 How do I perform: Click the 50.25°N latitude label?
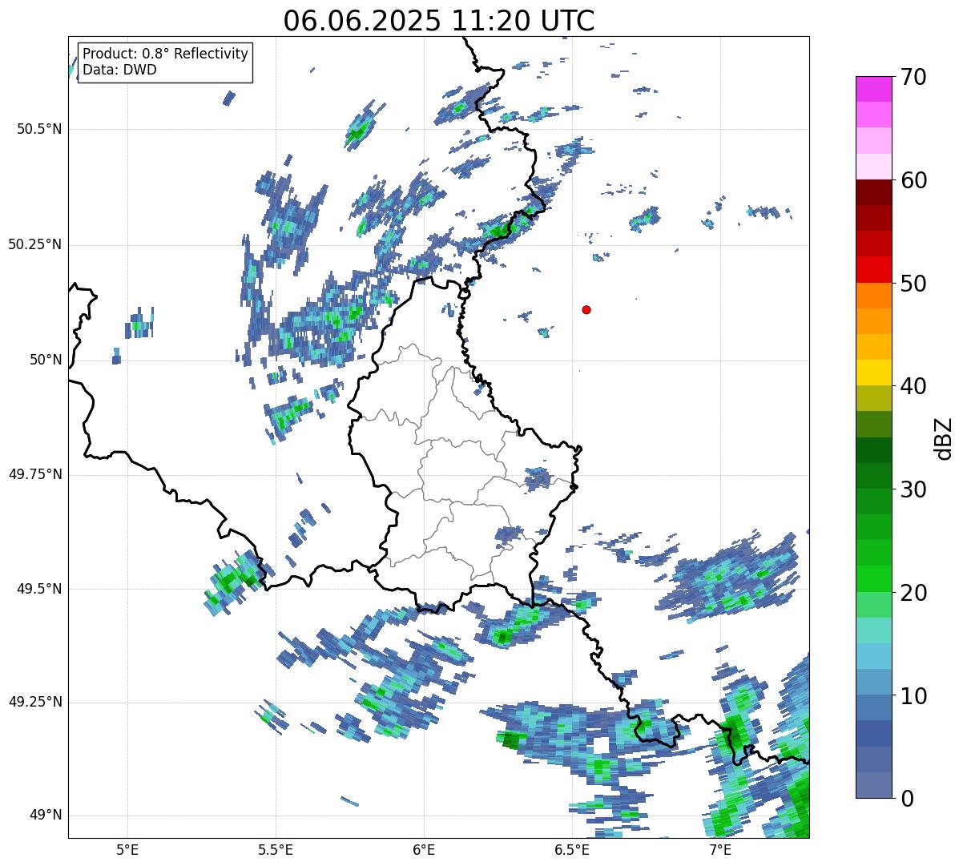coord(35,244)
